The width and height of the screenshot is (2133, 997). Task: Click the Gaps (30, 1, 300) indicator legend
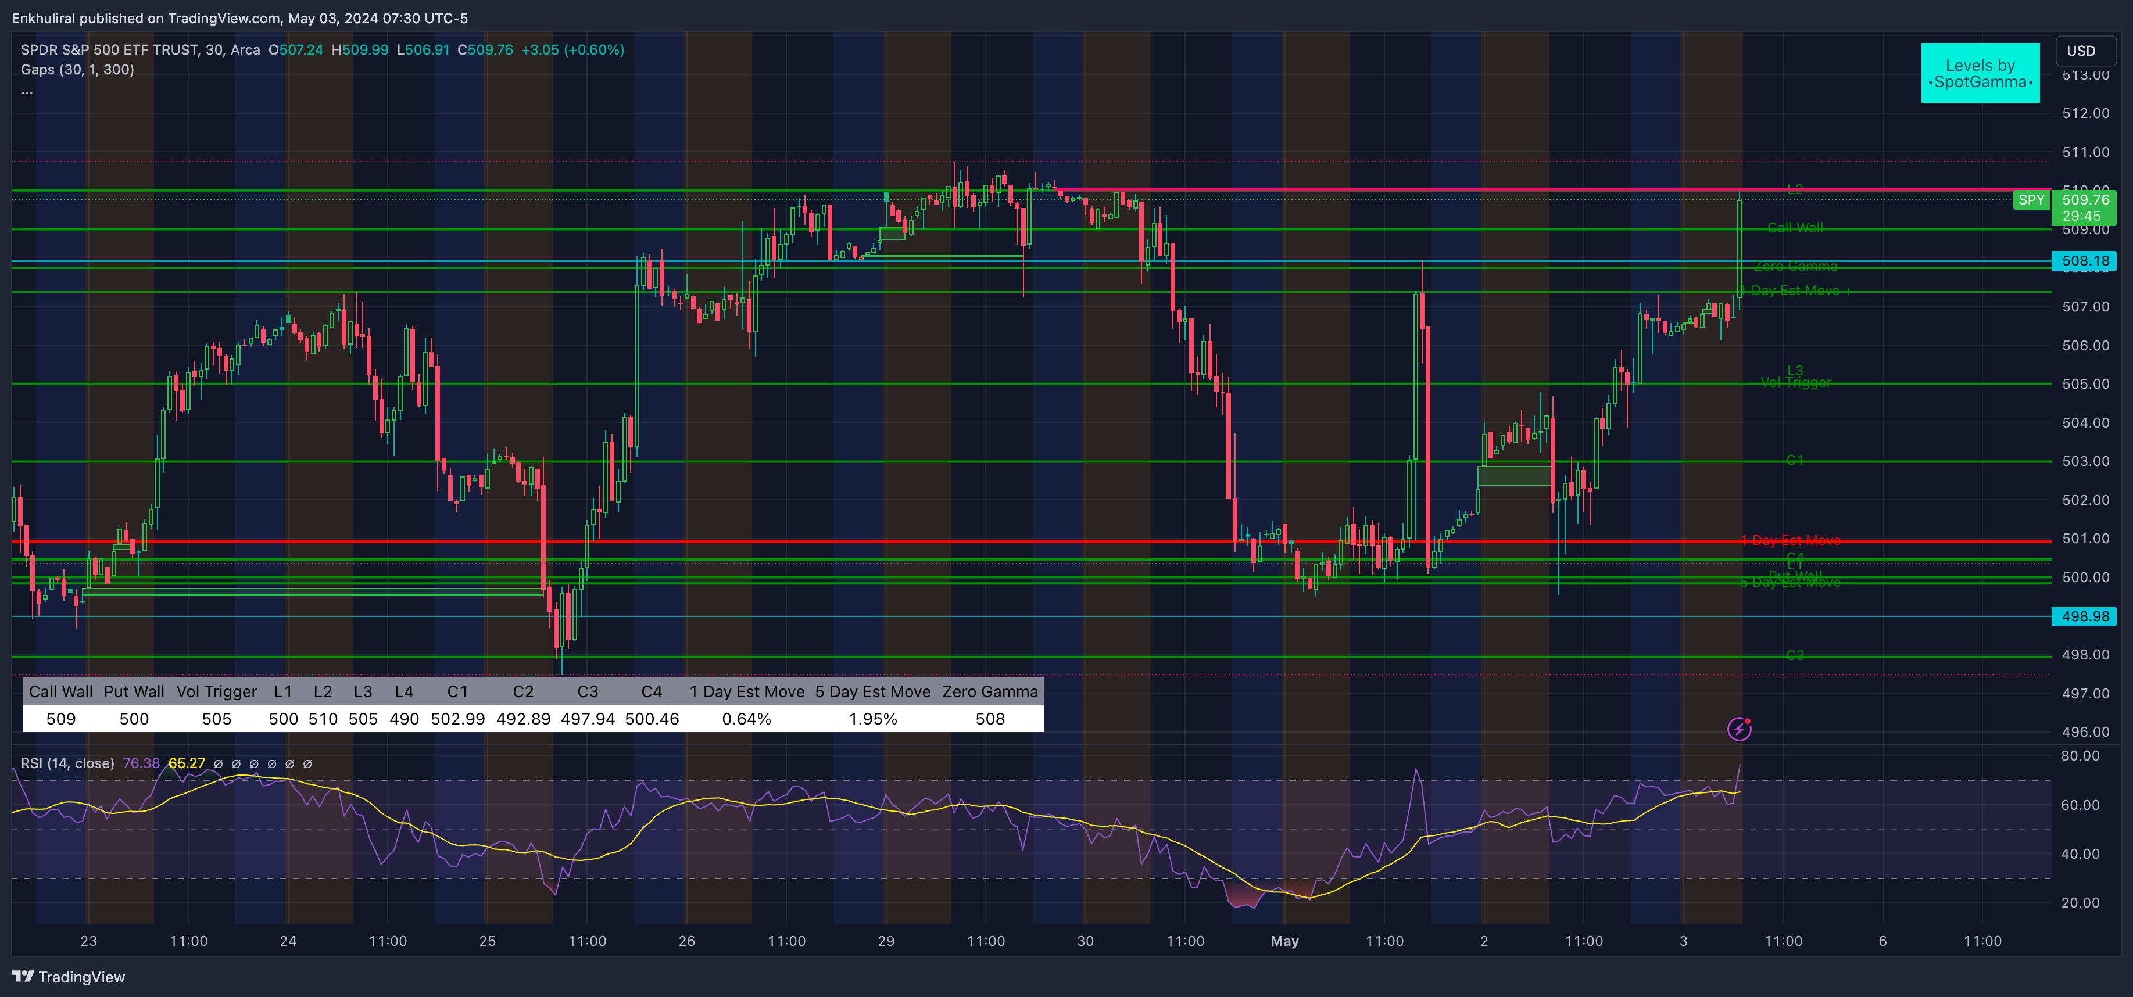click(77, 70)
